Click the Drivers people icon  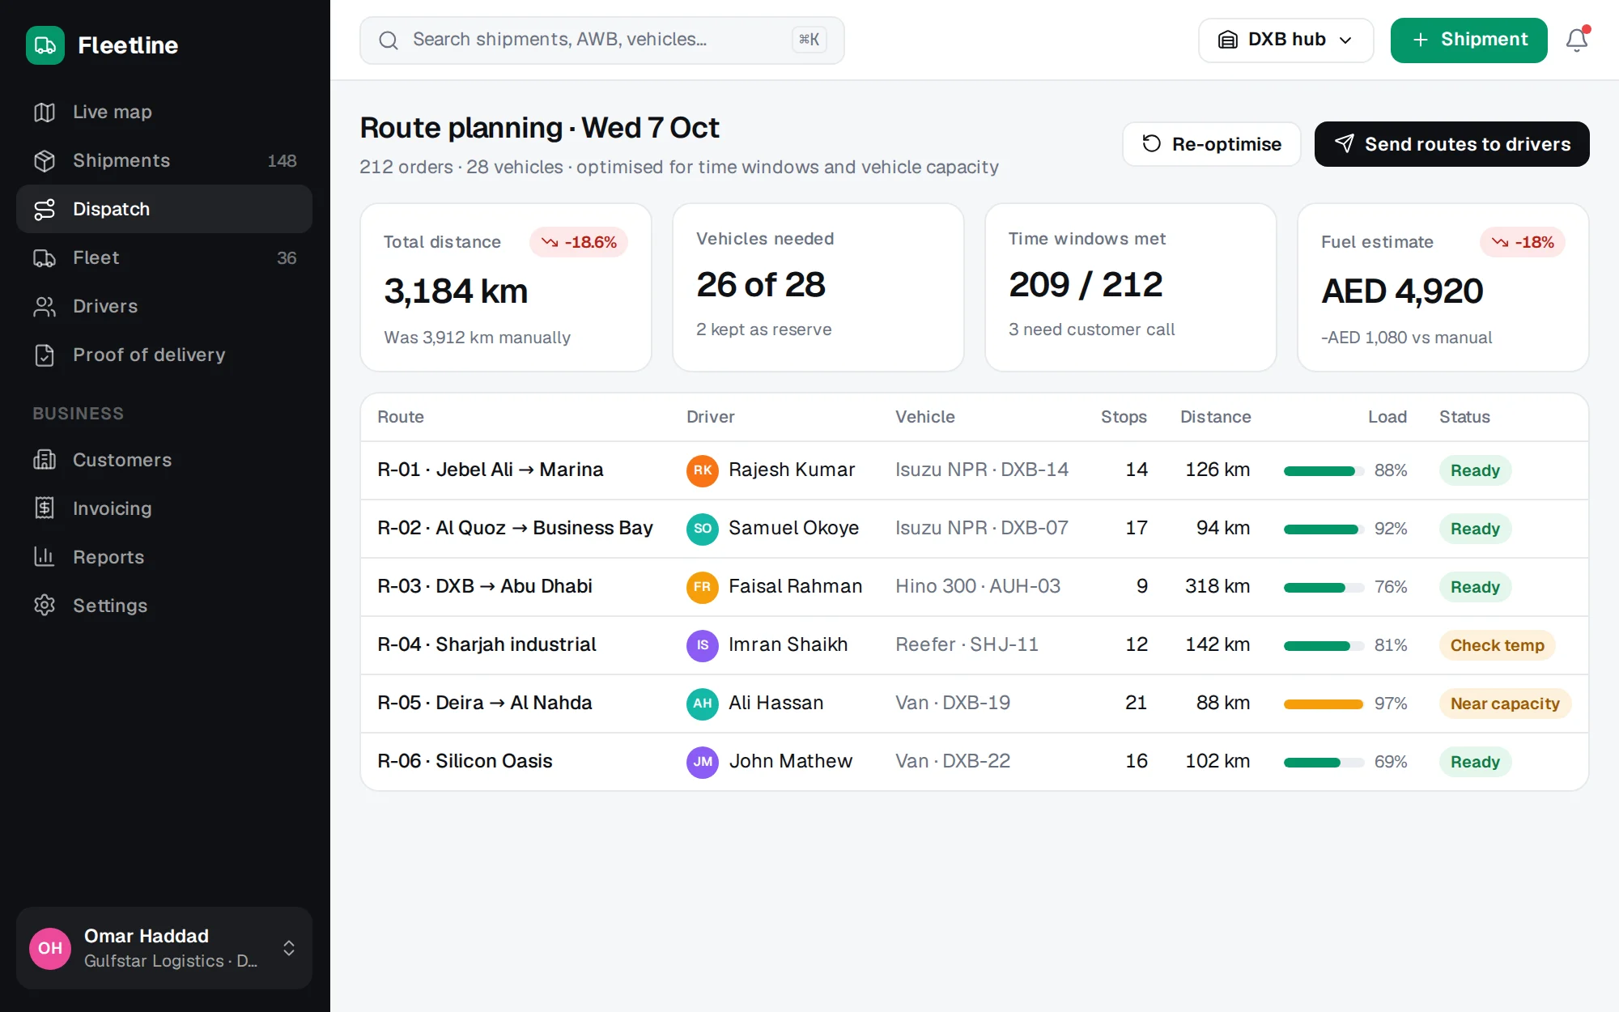click(45, 306)
